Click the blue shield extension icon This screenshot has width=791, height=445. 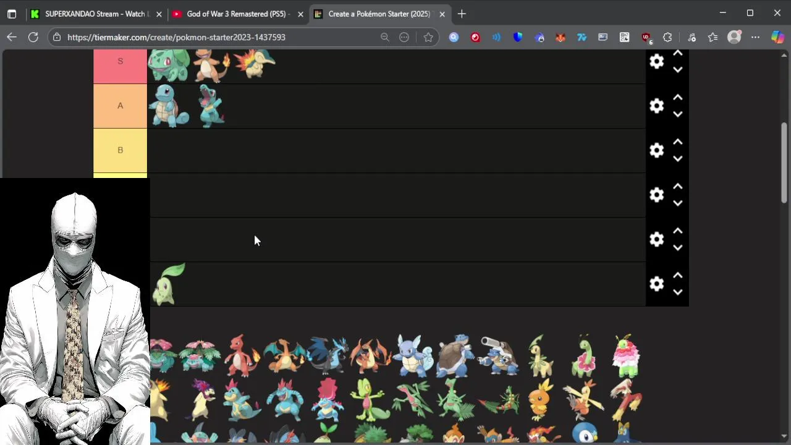coord(518,37)
